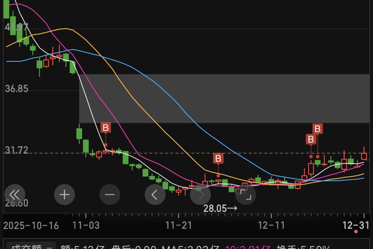Jump to earliest data with double-left-arrow button
This screenshot has width=373, height=249.
[x=15, y=194]
